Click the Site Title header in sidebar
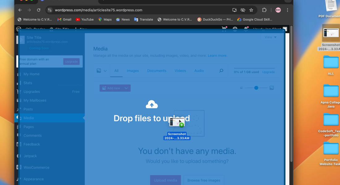This screenshot has height=185, width=340. coord(34,38)
